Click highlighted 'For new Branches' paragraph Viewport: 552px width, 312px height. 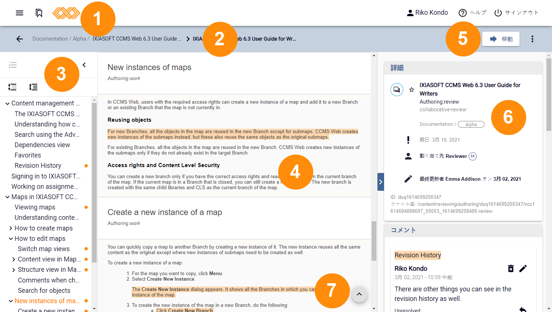[x=233, y=134]
